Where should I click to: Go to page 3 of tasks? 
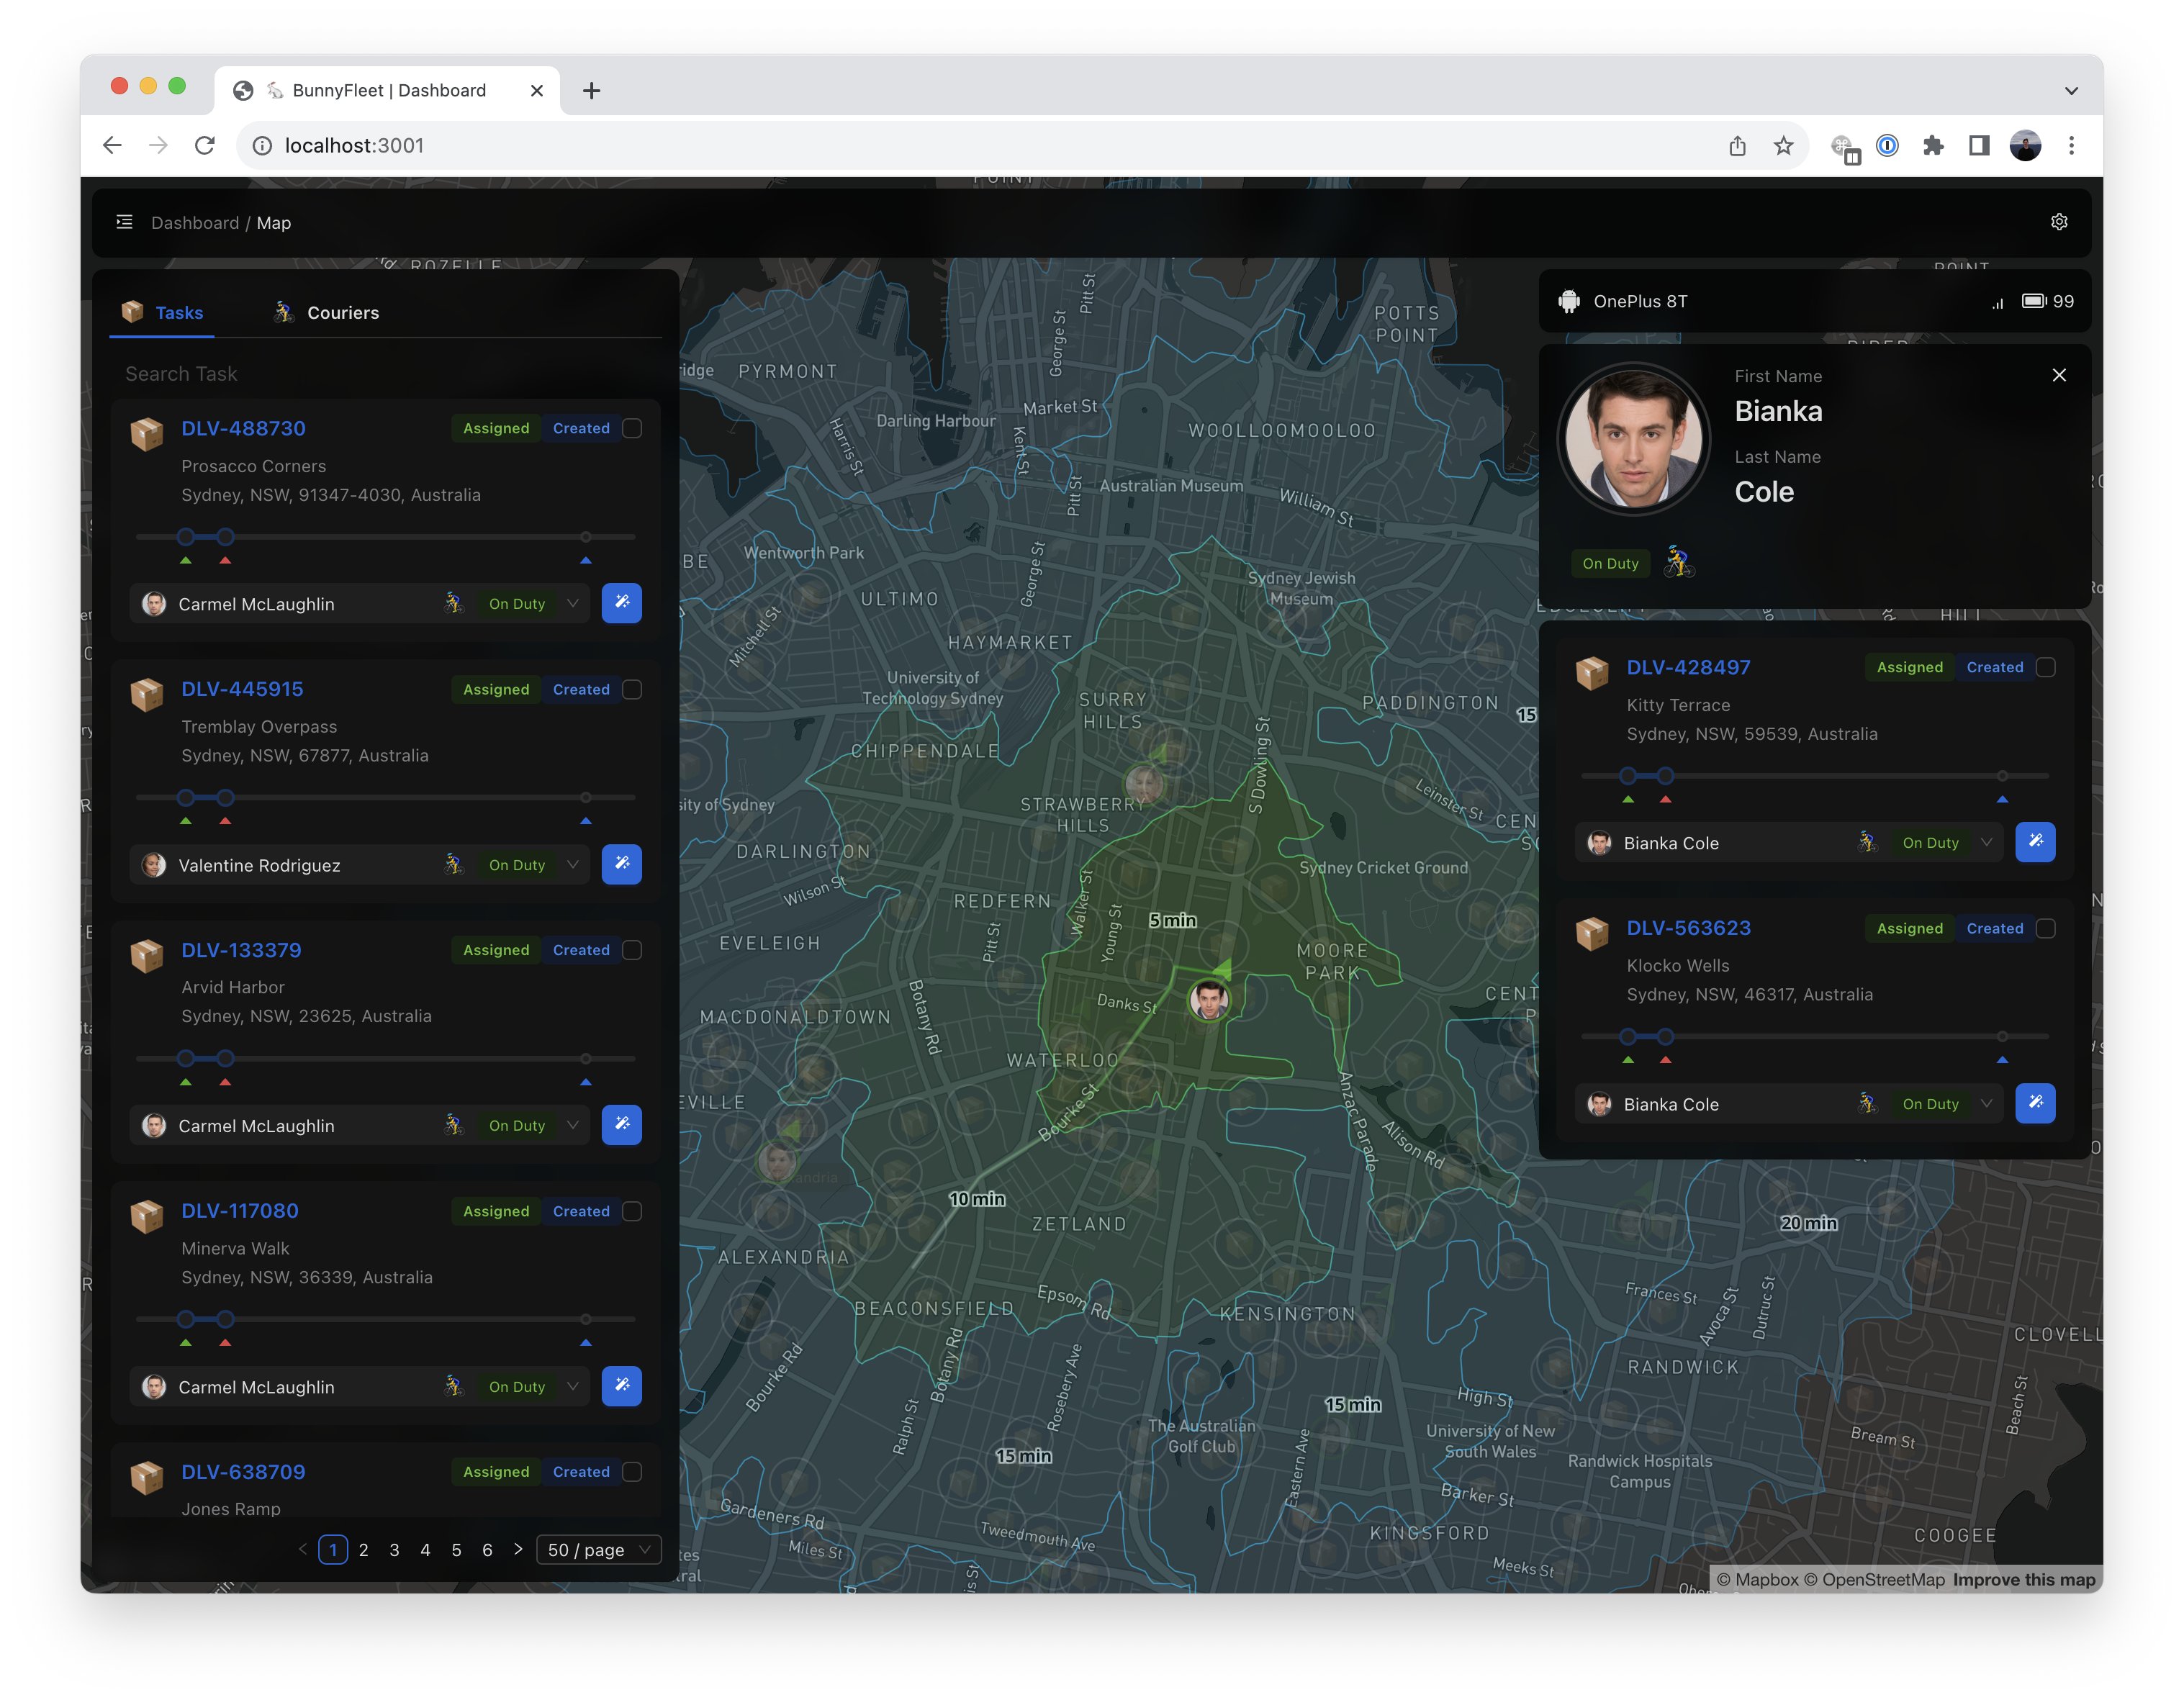[394, 1549]
